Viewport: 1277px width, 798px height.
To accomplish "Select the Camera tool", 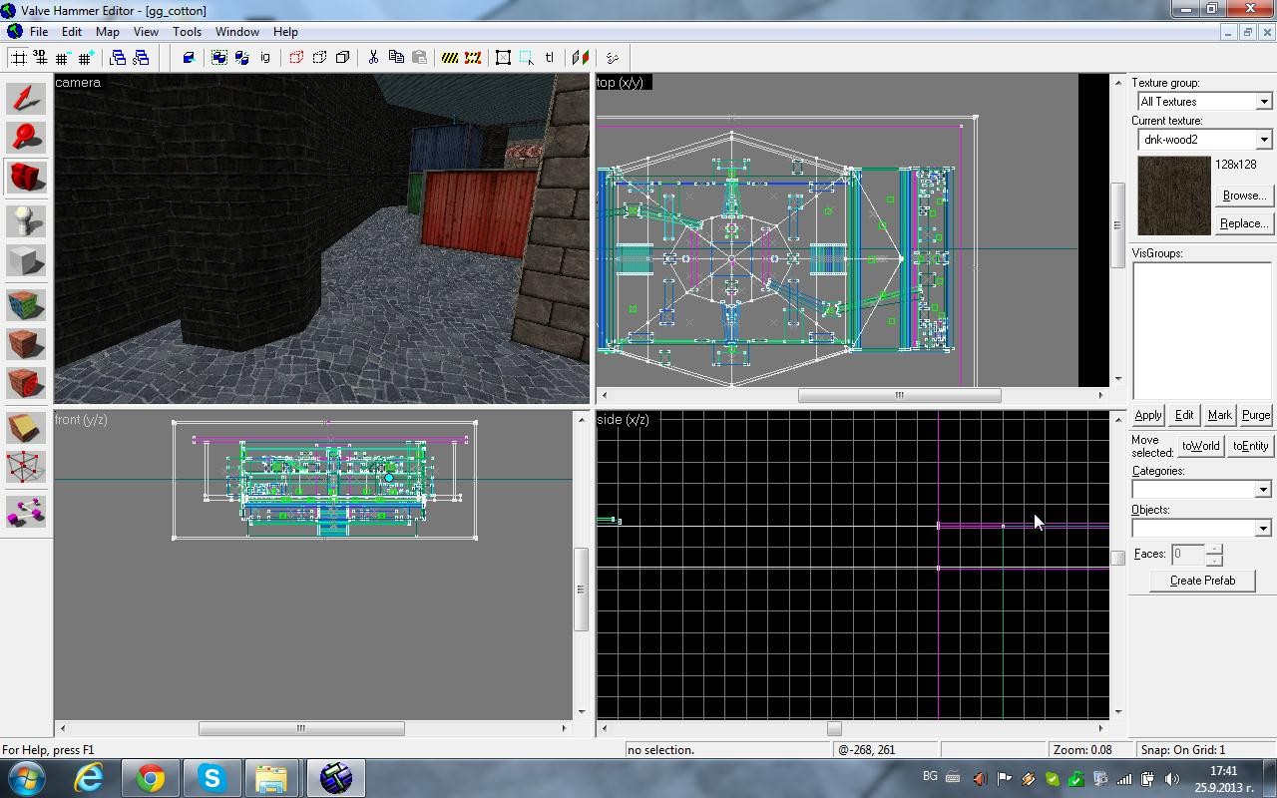I will pyautogui.click(x=26, y=178).
